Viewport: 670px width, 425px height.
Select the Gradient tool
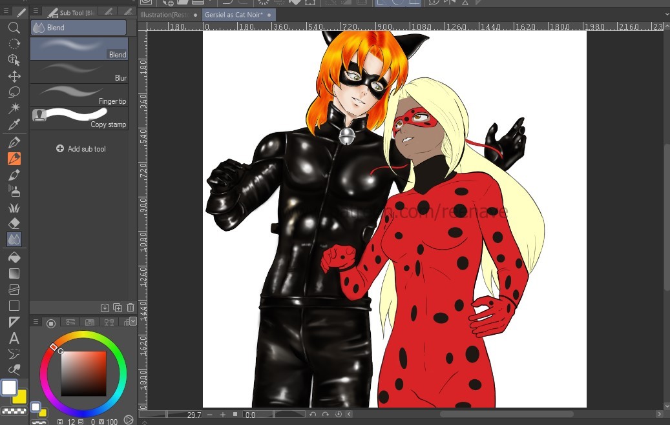click(x=14, y=273)
